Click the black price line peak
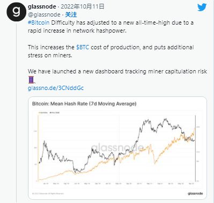Viewport: 214px width, 203px height. click(166, 119)
